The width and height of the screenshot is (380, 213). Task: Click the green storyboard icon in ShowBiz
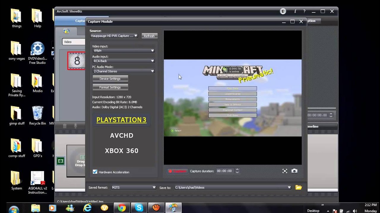pyautogui.click(x=61, y=161)
